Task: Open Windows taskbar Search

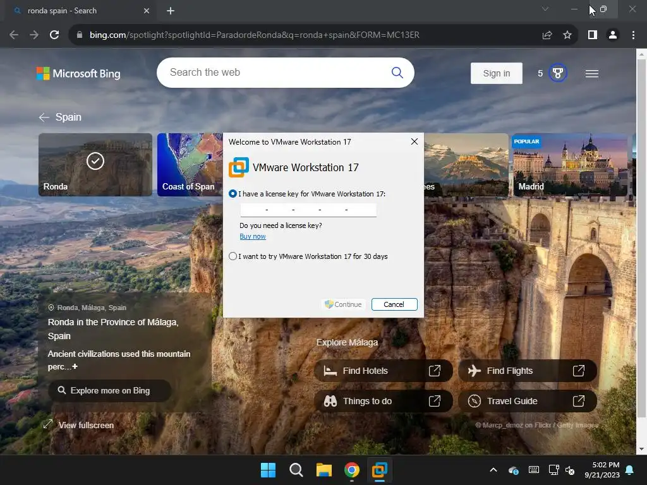Action: (x=296, y=470)
